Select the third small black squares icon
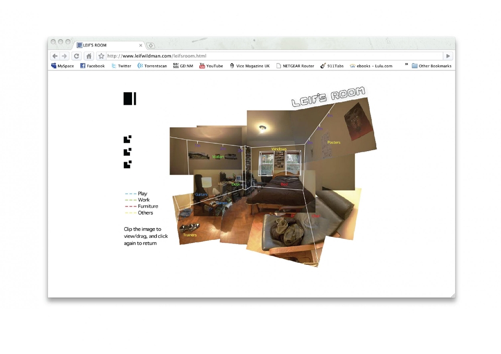The image size is (501, 354). 127,165
